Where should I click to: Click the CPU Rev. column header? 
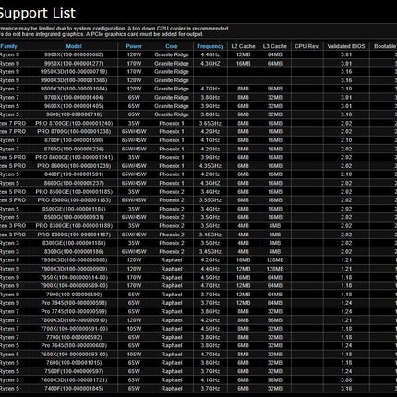pyautogui.click(x=307, y=46)
